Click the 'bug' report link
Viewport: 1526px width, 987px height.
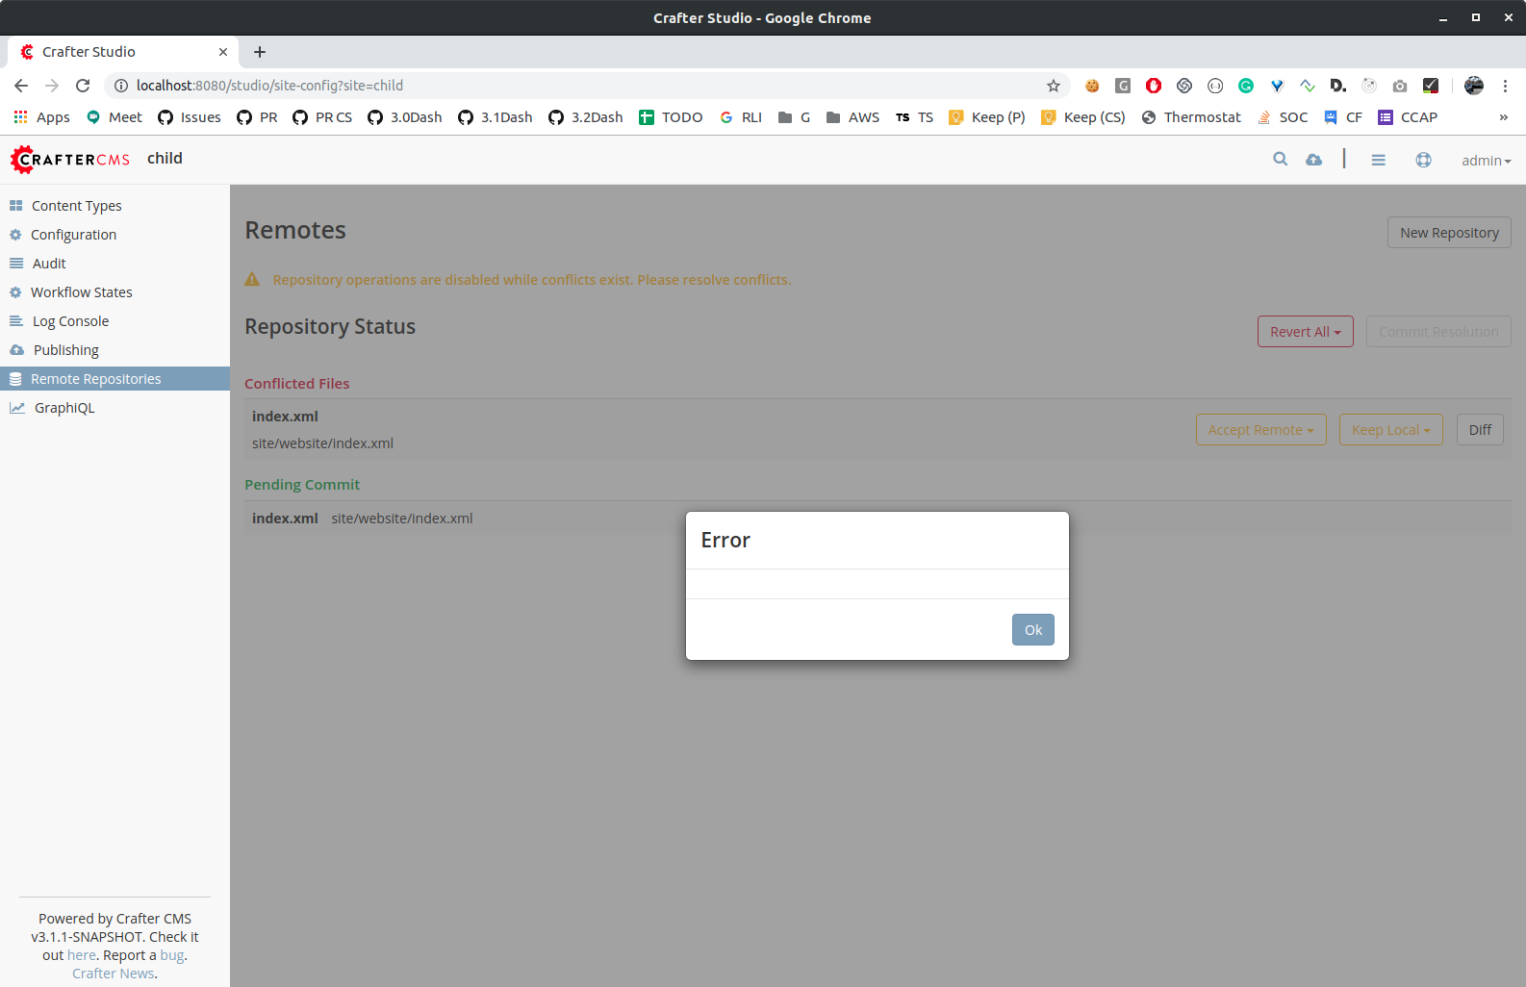[171, 955]
